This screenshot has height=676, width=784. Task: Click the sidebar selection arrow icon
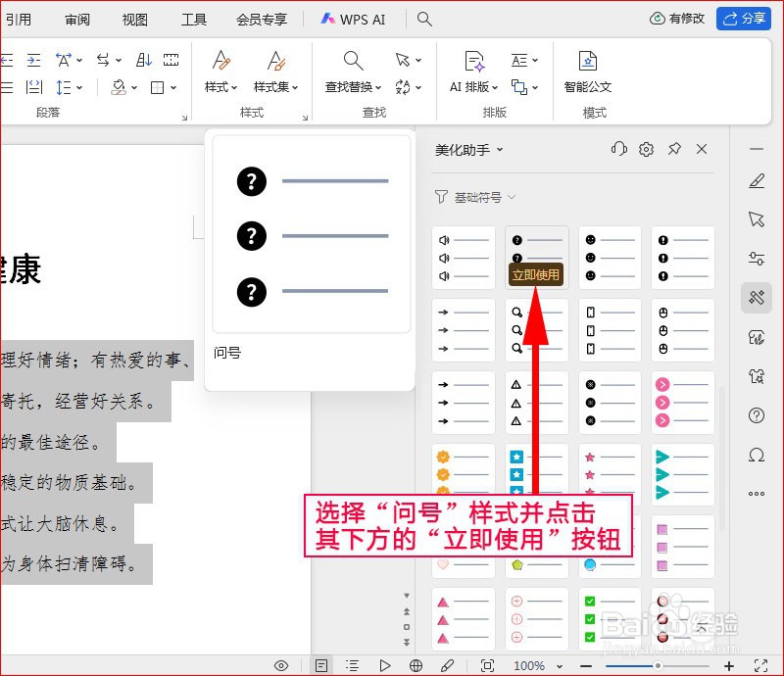point(757,219)
